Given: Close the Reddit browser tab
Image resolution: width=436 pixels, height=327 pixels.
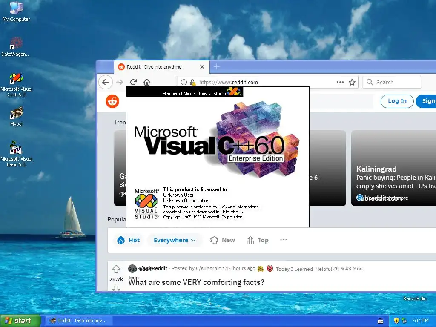Looking at the screenshot, I should click(202, 67).
